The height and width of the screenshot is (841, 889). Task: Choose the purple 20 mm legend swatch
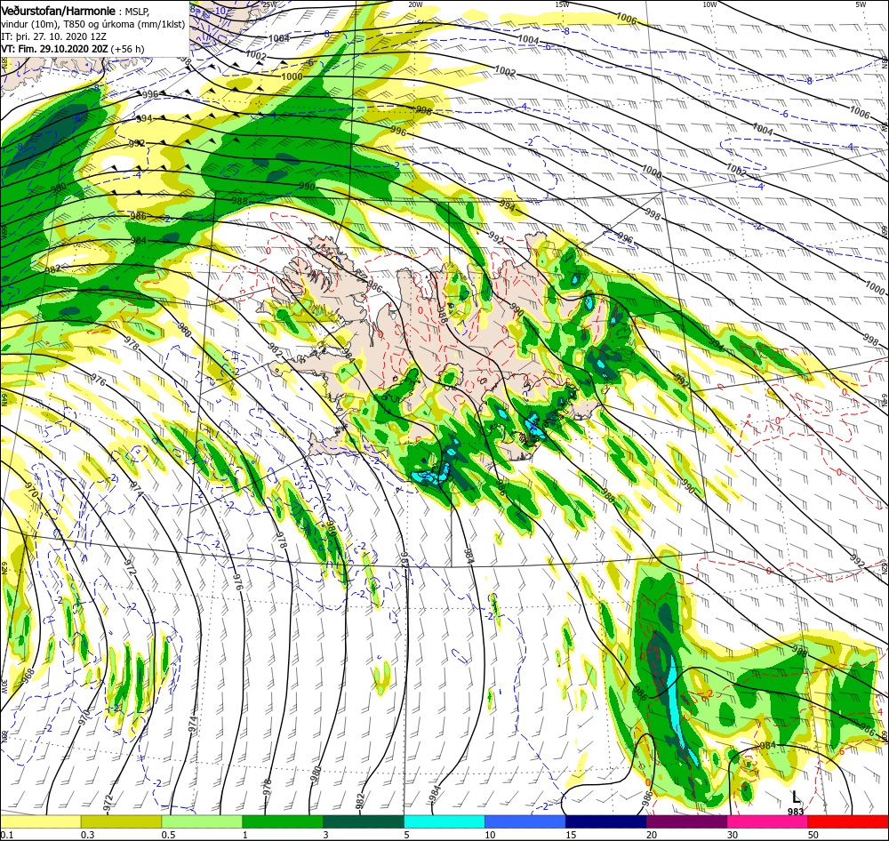tap(686, 821)
